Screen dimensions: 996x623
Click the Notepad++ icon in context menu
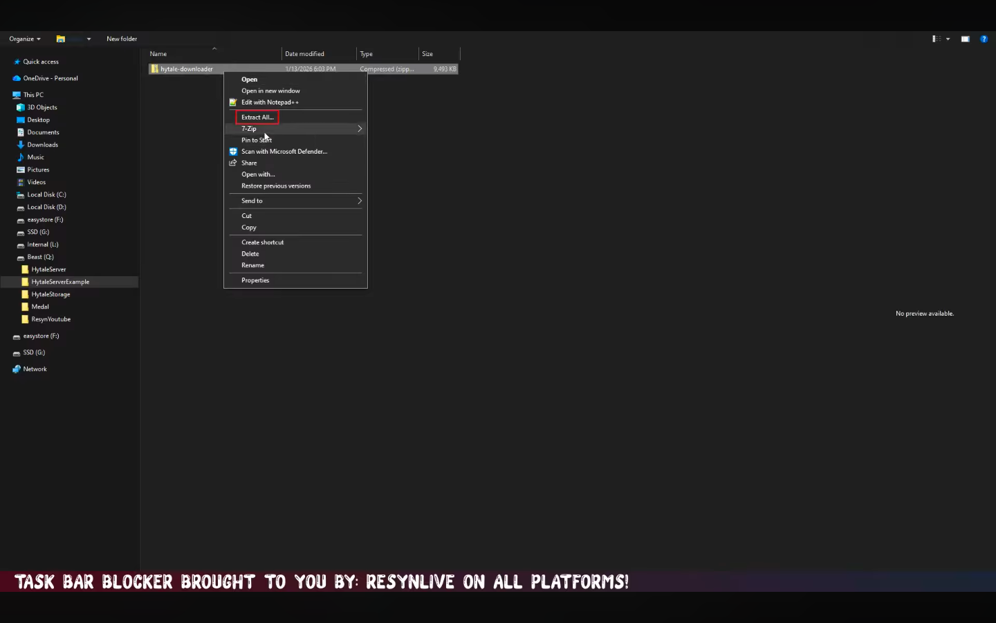[233, 102]
